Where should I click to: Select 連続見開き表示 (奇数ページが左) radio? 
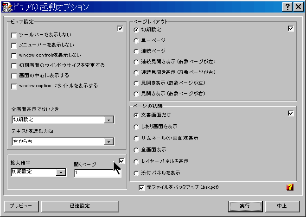pyautogui.click(x=136, y=62)
